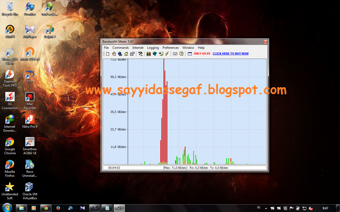Viewport: 340px width, 212px height.
Task: Expand hidden icons in the system tray
Action: coord(266,208)
